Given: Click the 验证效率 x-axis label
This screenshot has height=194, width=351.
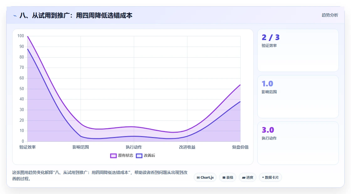Looking at the screenshot, I should (28, 147).
